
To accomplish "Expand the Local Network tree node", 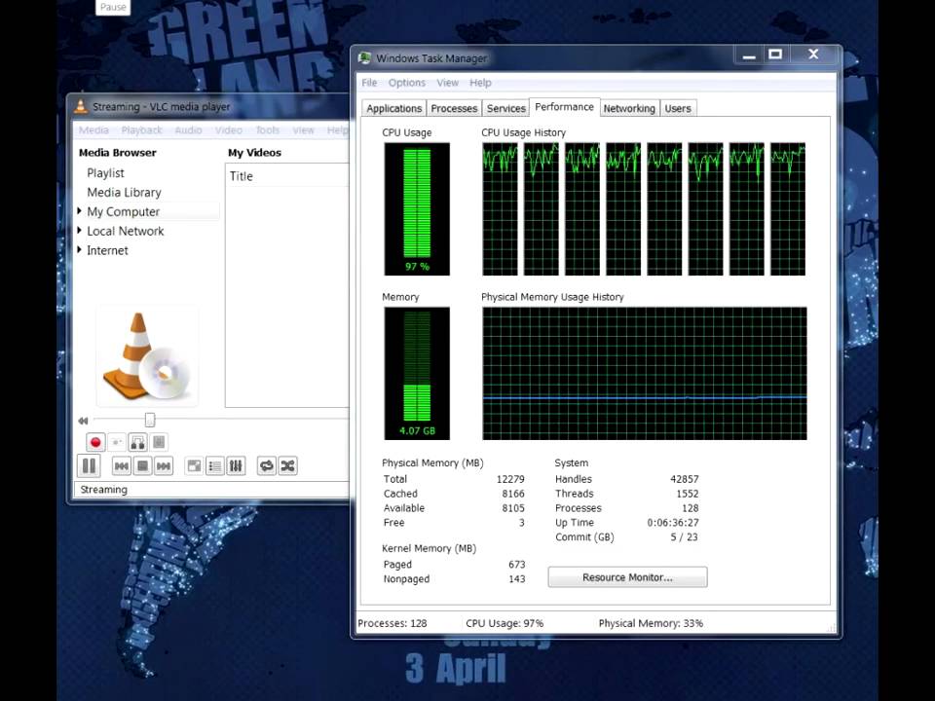I will tap(79, 230).
